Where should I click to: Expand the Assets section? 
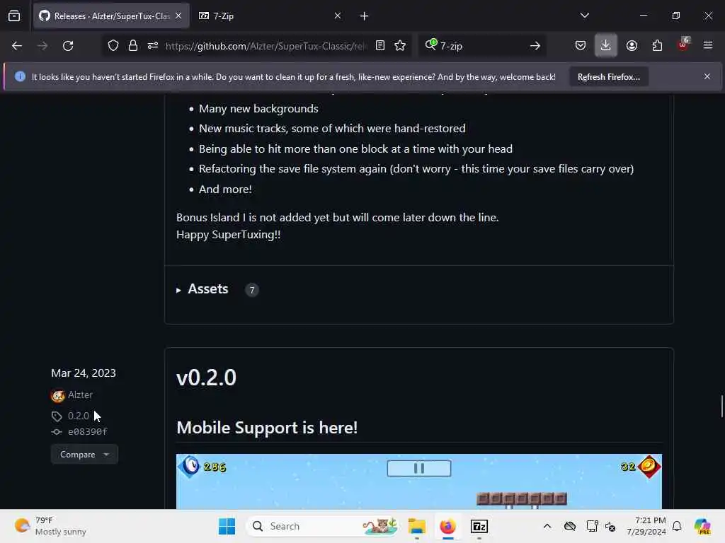(x=202, y=289)
